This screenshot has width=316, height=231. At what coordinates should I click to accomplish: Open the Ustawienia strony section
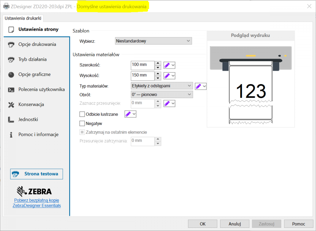pyautogui.click(x=37, y=29)
